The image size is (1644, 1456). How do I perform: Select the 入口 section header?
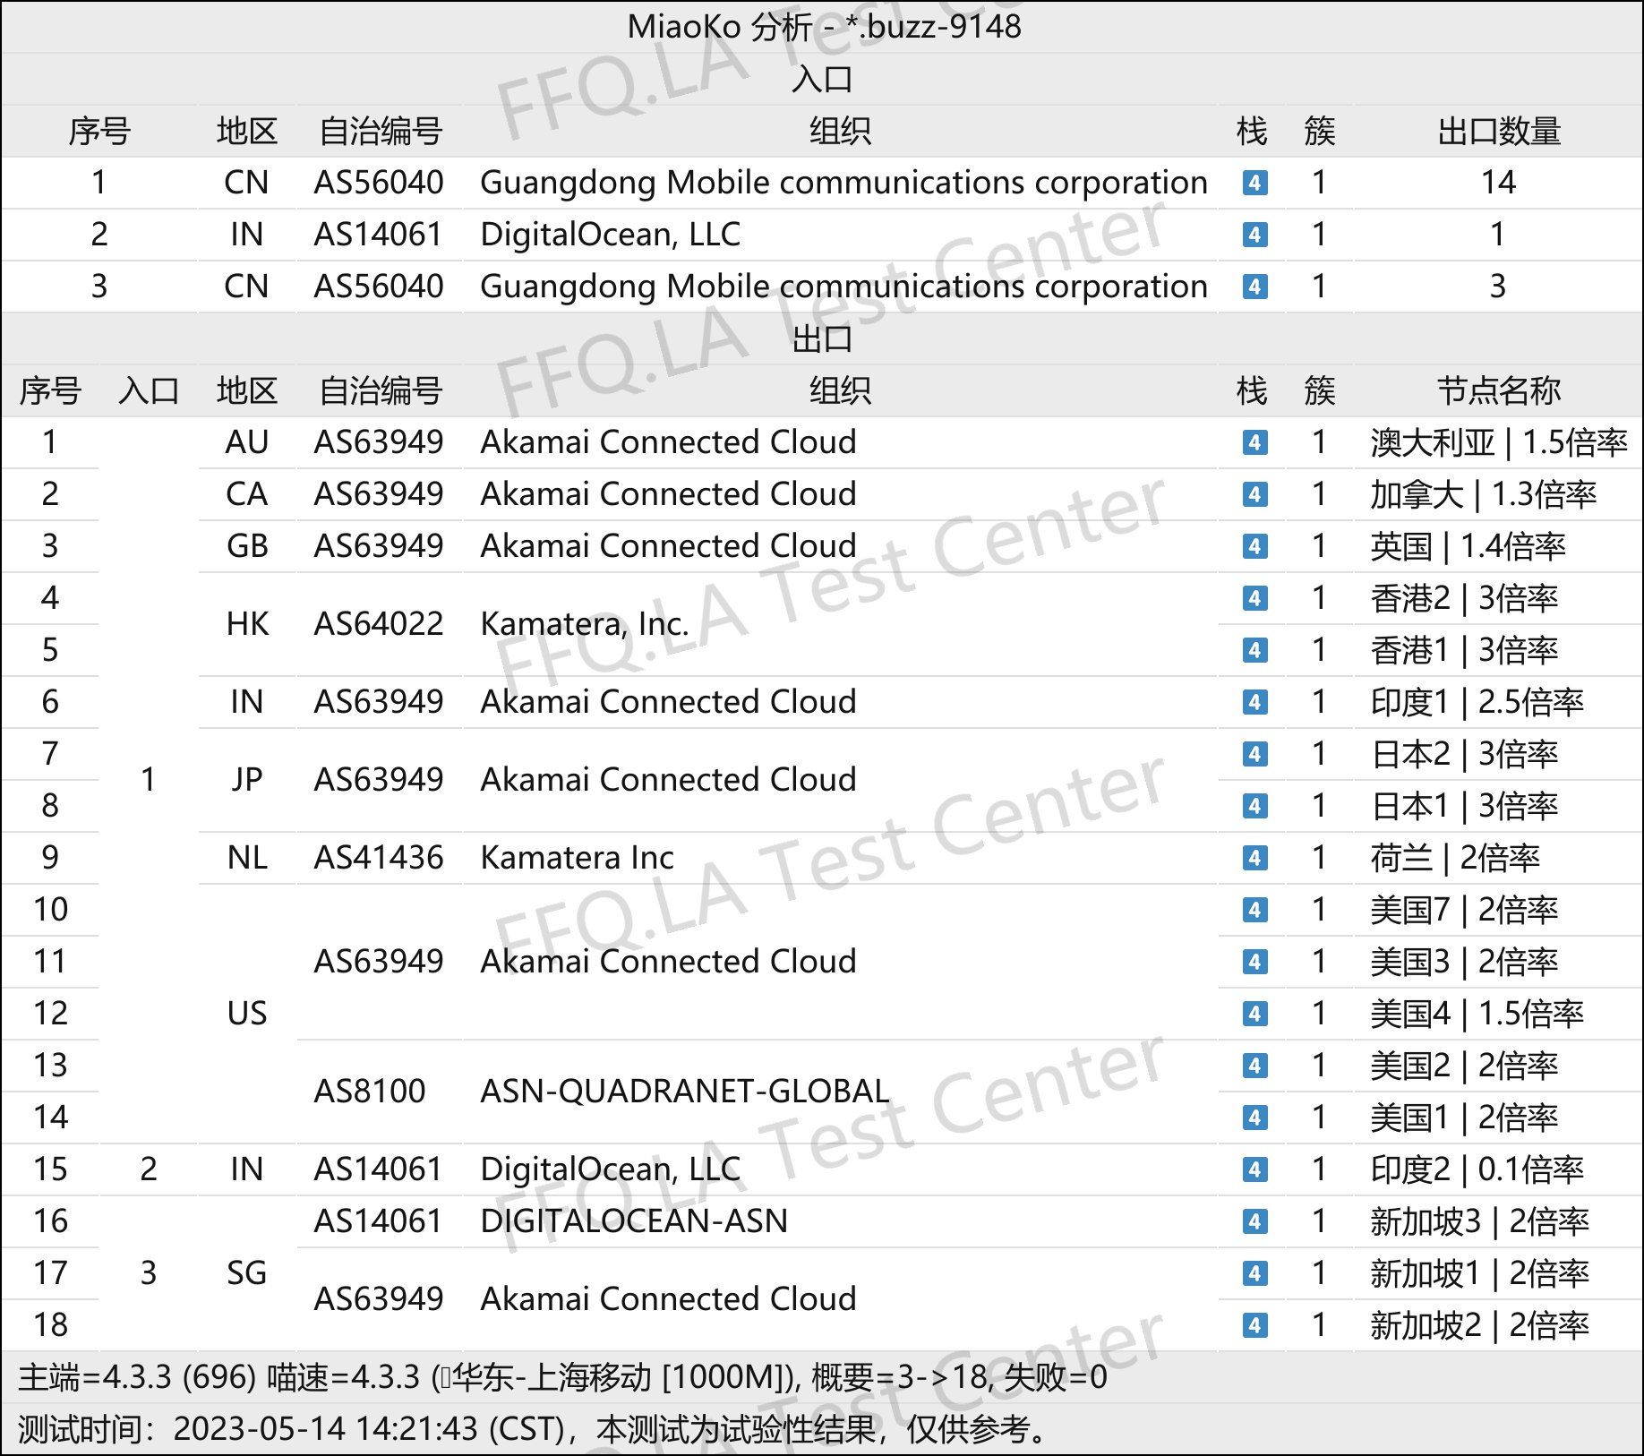coord(822,80)
